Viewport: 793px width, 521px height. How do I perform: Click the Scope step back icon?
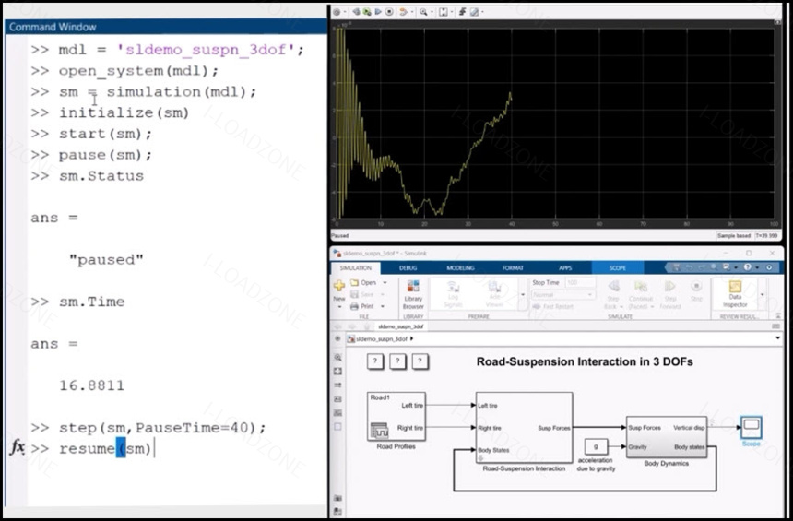pos(357,12)
